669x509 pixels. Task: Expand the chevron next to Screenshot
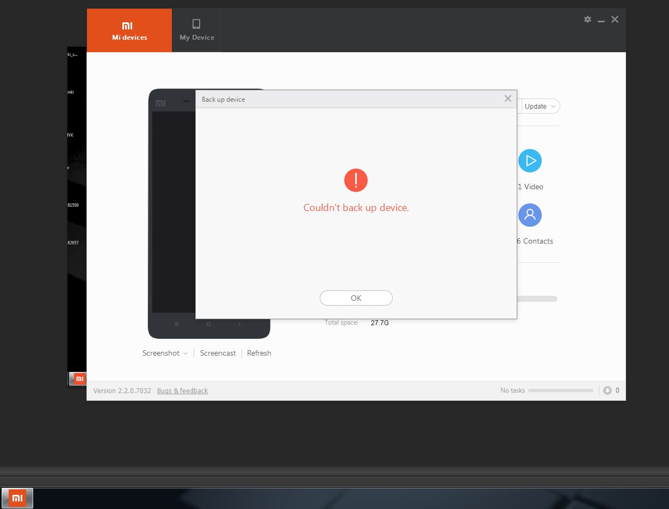[x=185, y=353]
